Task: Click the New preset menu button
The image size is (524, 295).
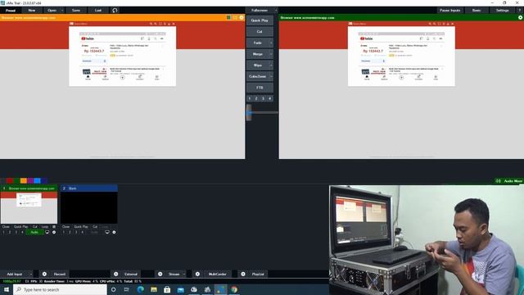Action: pyautogui.click(x=32, y=11)
